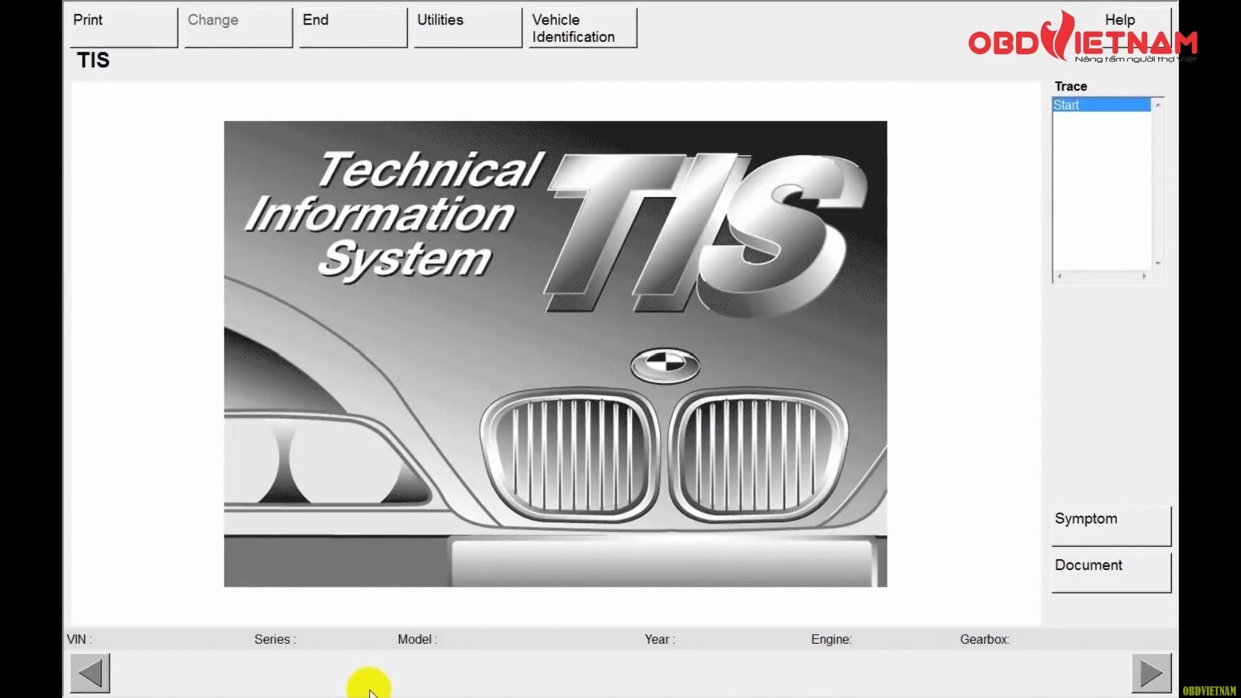1241x698 pixels.
Task: Click the Trace list scroll left arrow
Action: tap(1059, 277)
